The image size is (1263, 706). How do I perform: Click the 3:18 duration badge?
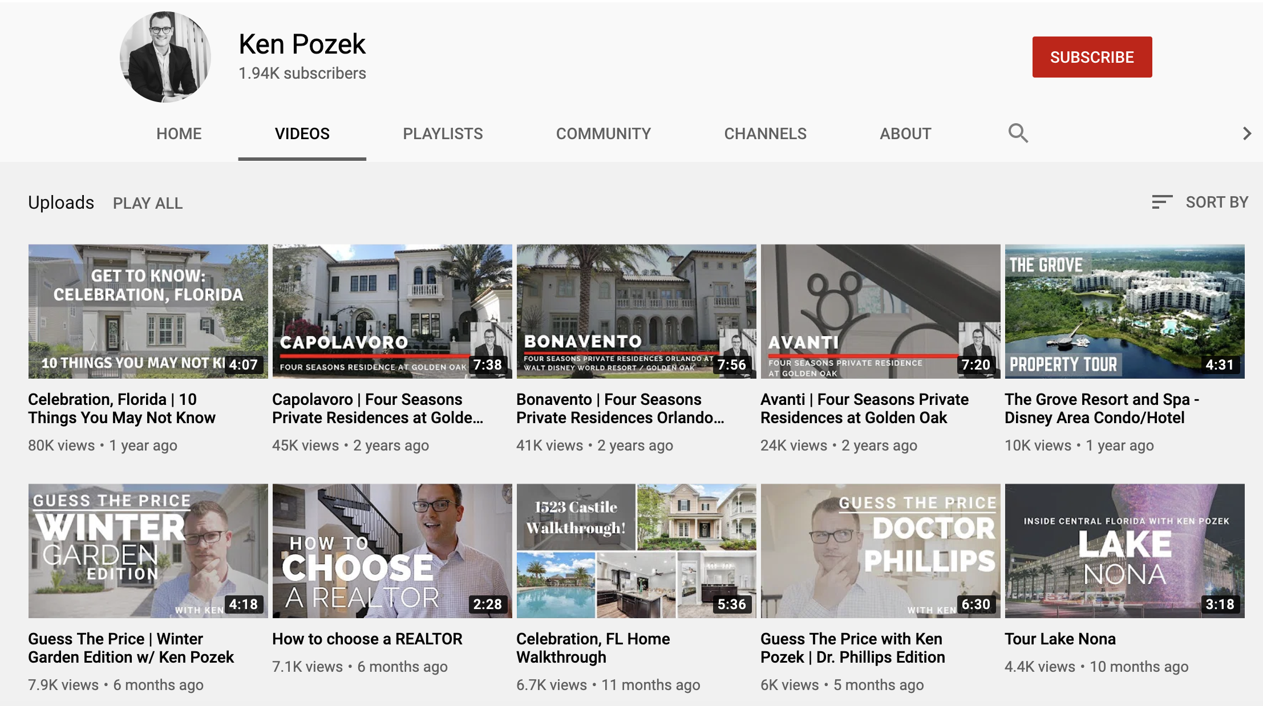pos(1220,604)
